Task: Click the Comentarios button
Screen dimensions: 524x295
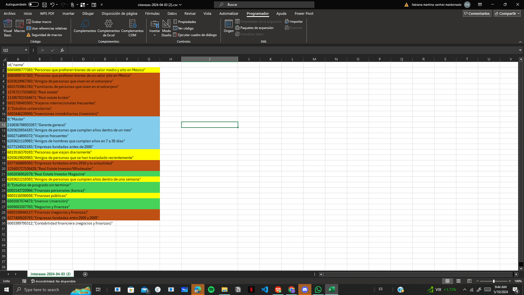Action: click(477, 13)
